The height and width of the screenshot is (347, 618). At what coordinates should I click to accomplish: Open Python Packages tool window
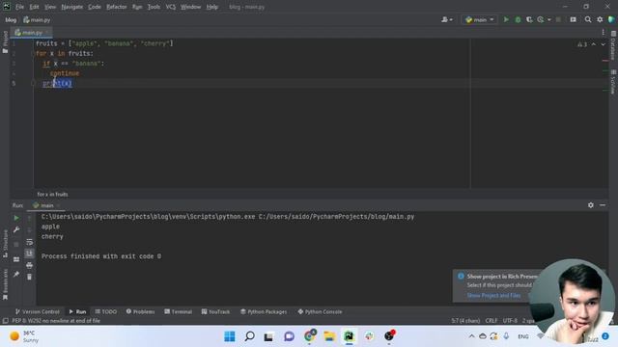[x=264, y=311]
